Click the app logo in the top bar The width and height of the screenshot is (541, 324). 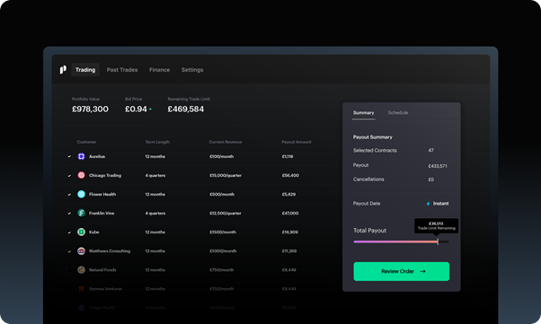click(x=63, y=70)
